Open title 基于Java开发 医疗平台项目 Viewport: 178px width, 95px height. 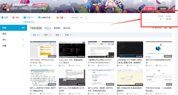[100, 89]
